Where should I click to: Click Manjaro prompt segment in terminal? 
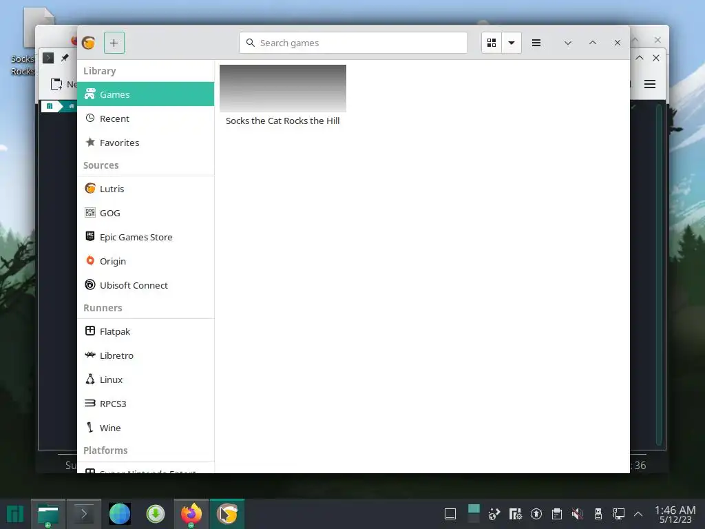point(50,106)
